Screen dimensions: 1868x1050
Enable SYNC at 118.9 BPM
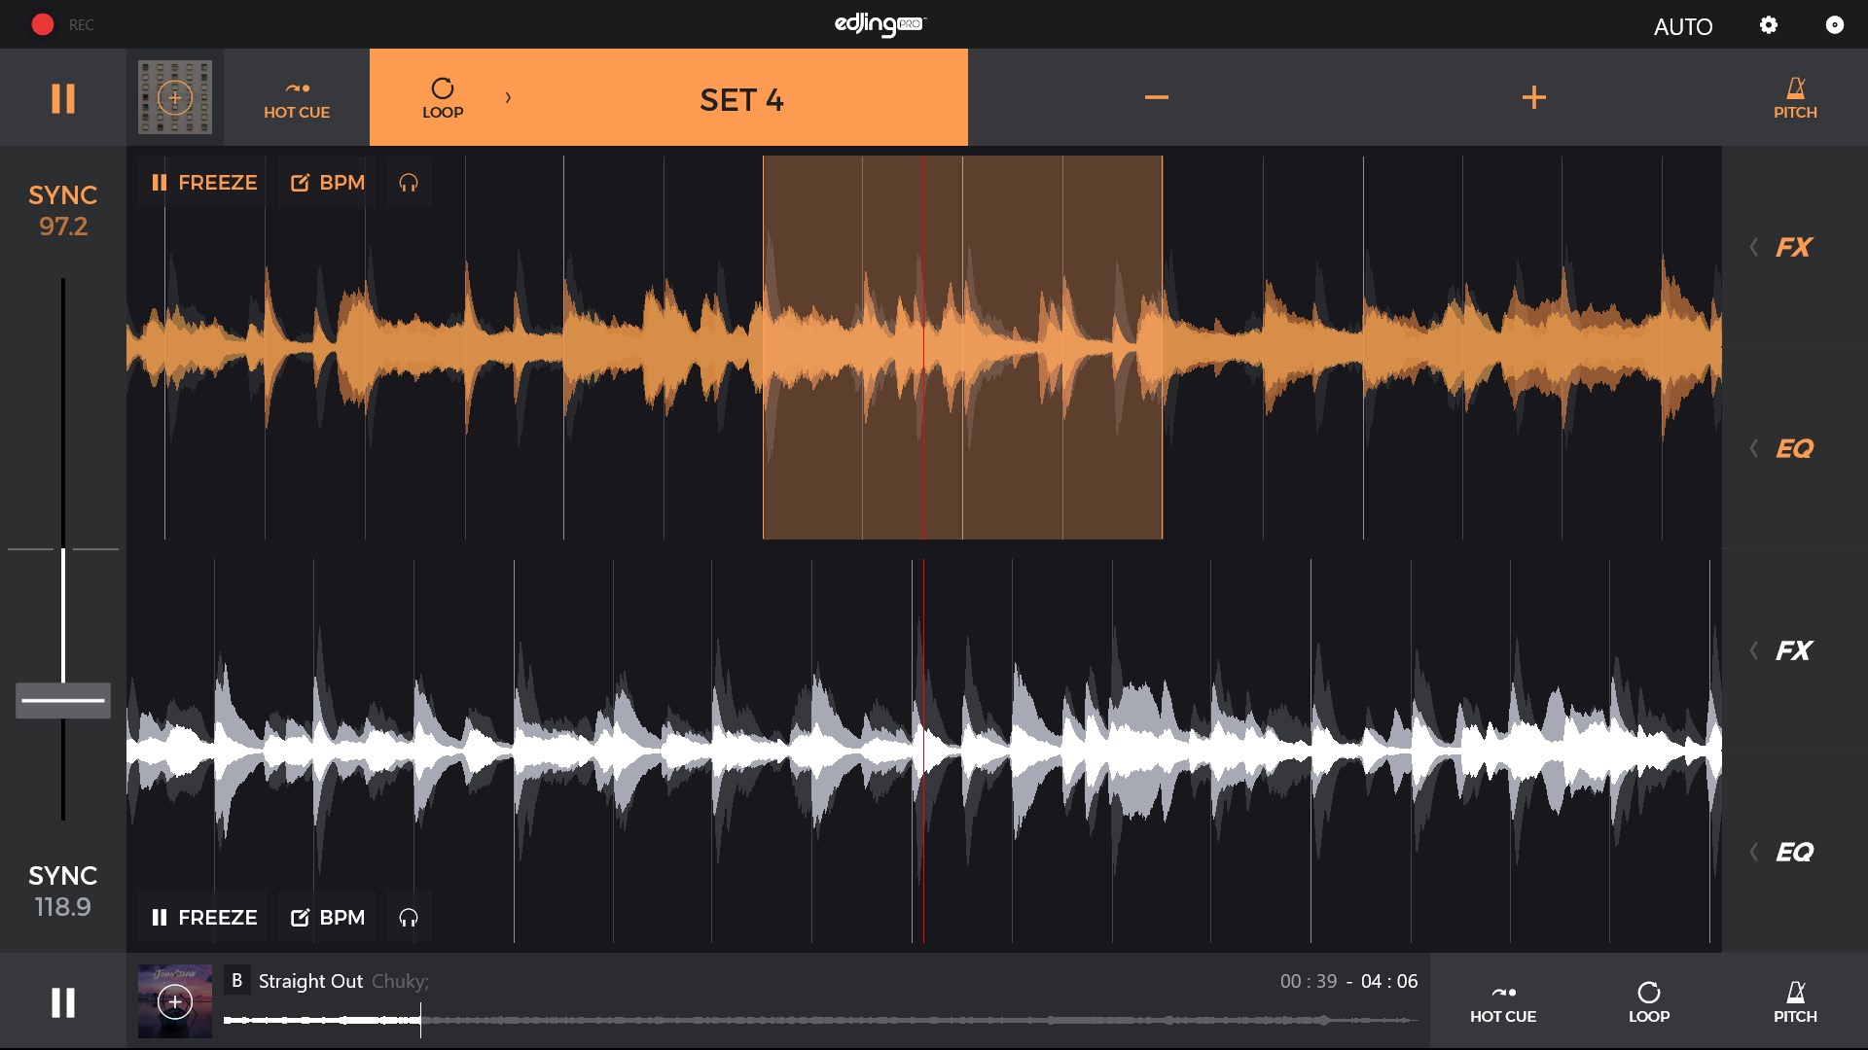pos(62,890)
